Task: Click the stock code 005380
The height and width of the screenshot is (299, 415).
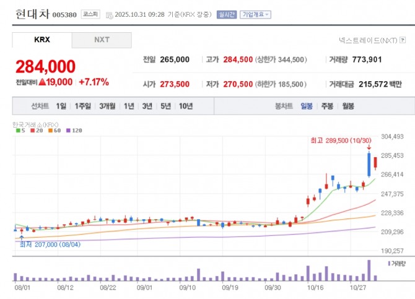Action: tap(64, 15)
